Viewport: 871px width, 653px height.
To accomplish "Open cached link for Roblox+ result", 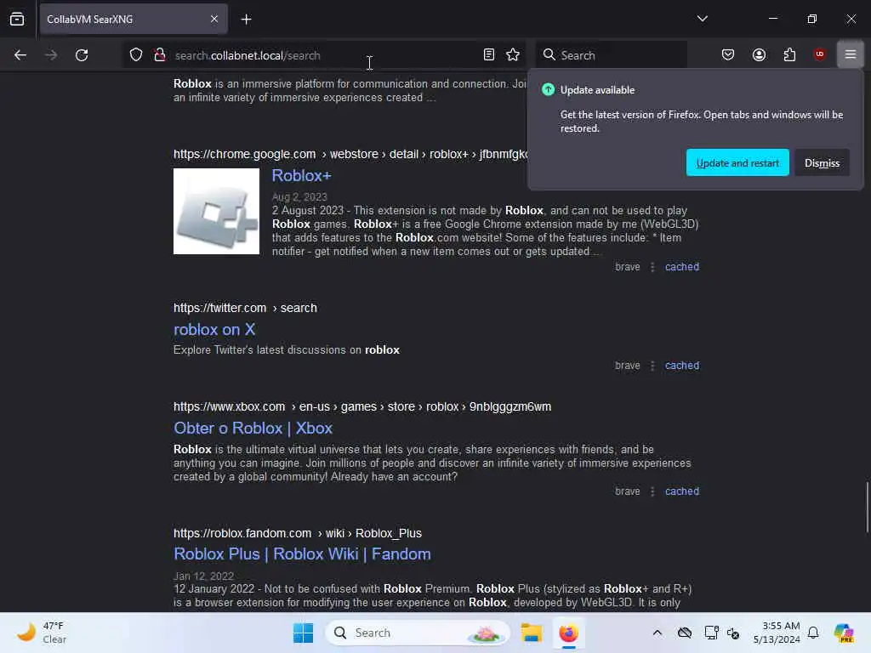I will pos(681,266).
